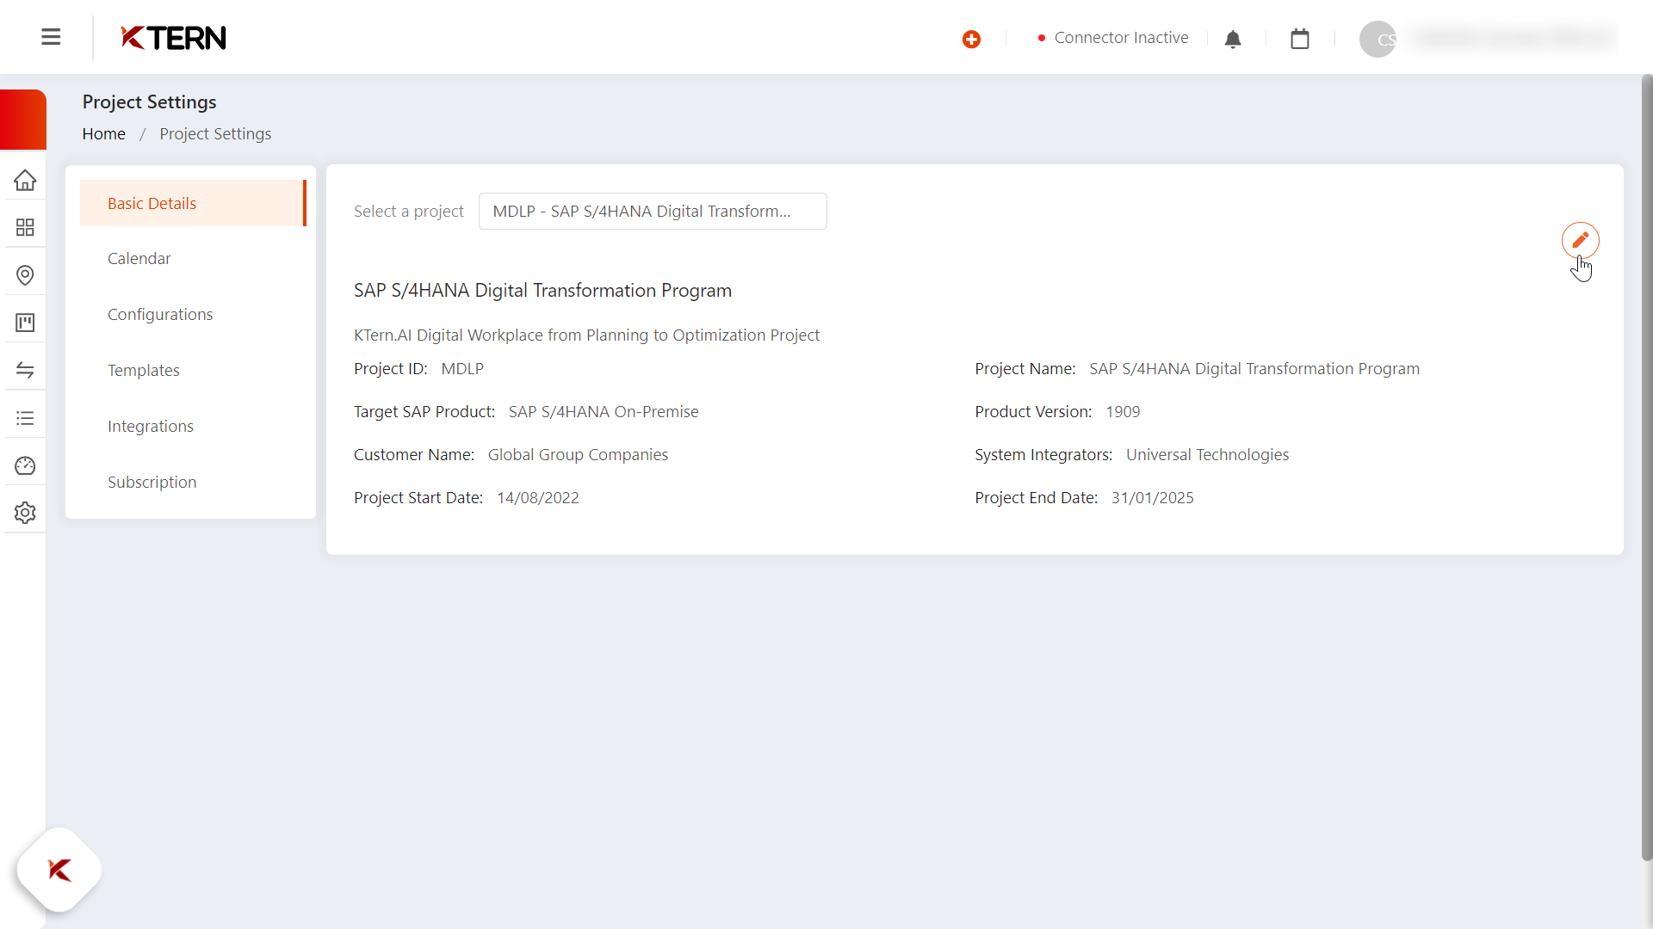This screenshot has width=1653, height=929.
Task: Open the location pin sidebar icon
Action: (x=25, y=275)
